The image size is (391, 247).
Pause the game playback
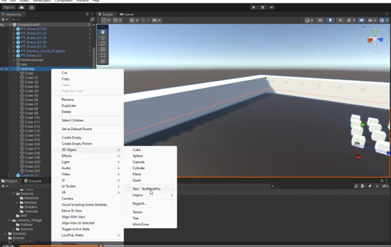click(x=263, y=8)
